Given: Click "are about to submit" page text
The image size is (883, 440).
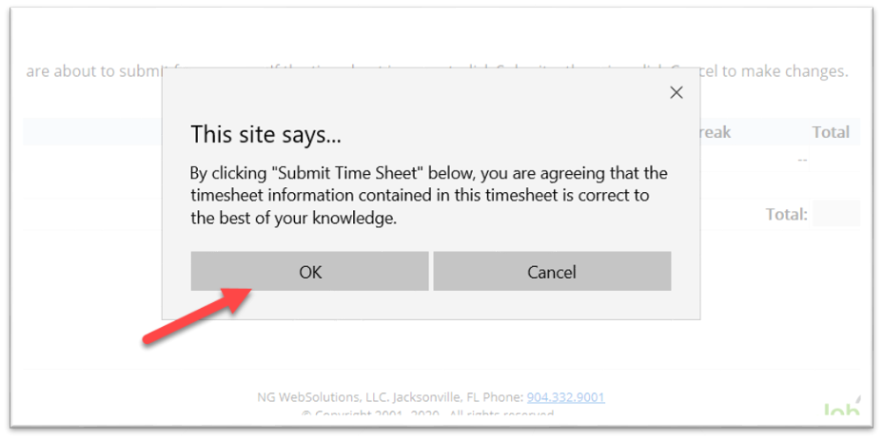Looking at the screenshot, I should point(90,71).
